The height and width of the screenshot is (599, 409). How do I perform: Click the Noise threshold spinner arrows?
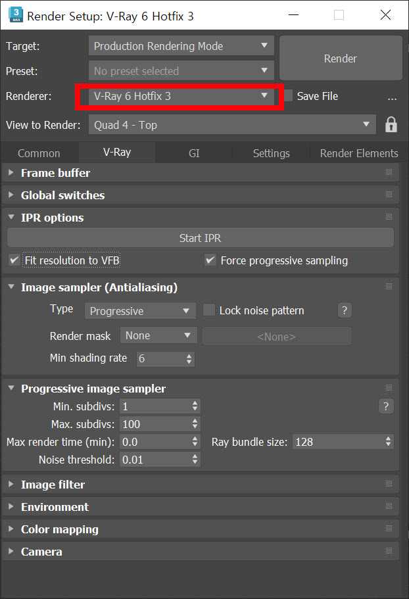[x=195, y=459]
